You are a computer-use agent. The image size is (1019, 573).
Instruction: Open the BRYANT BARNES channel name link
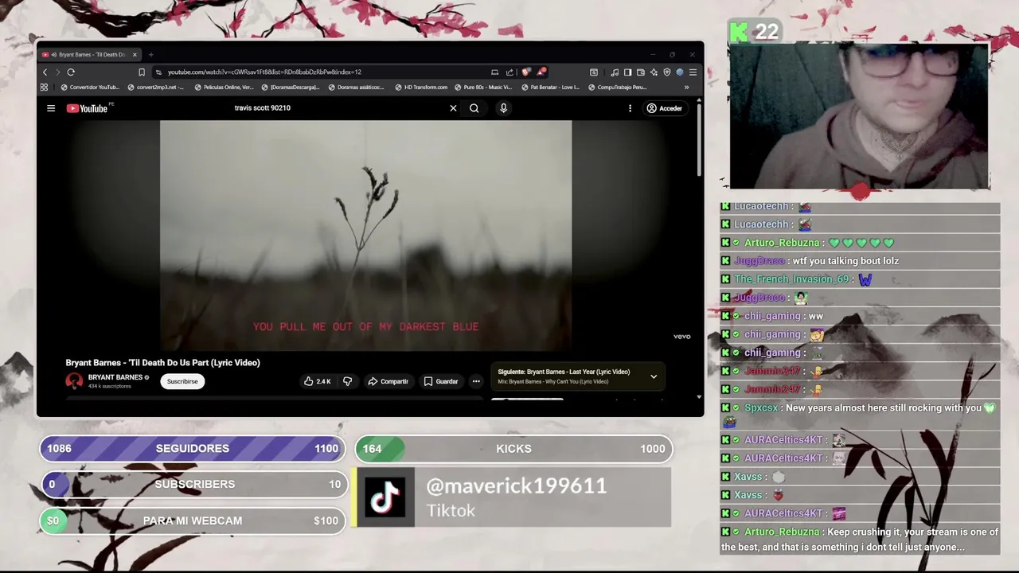pyautogui.click(x=115, y=377)
